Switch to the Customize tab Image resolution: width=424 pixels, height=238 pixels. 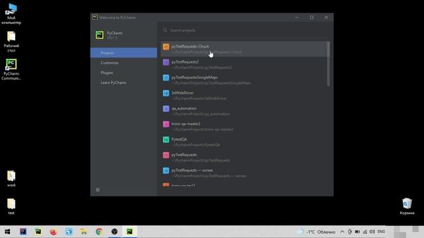tap(124, 63)
